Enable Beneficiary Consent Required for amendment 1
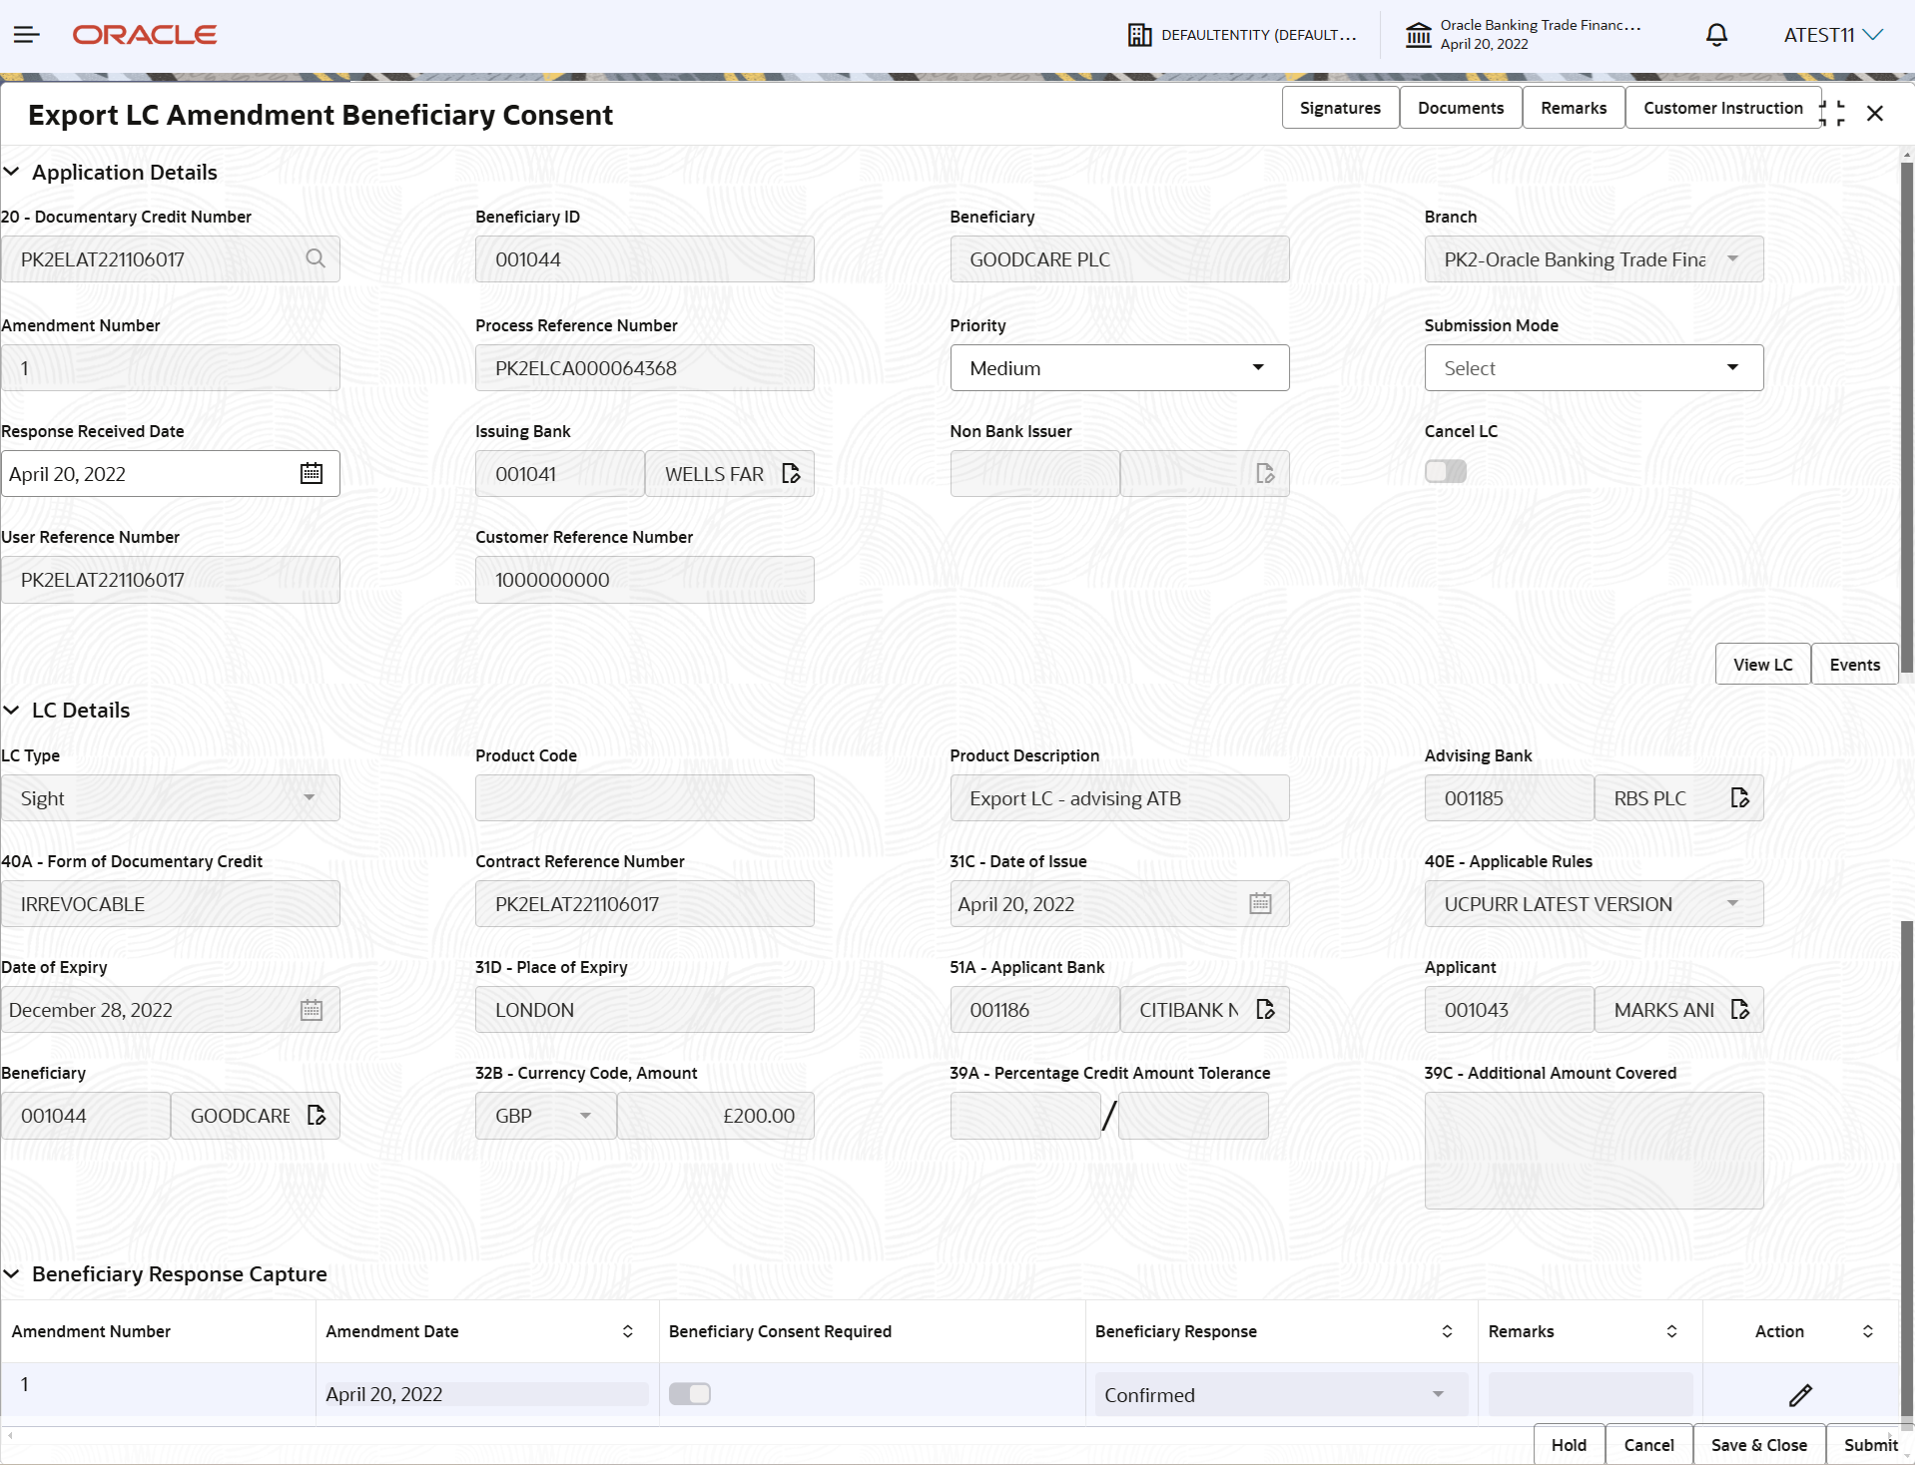 click(690, 1393)
